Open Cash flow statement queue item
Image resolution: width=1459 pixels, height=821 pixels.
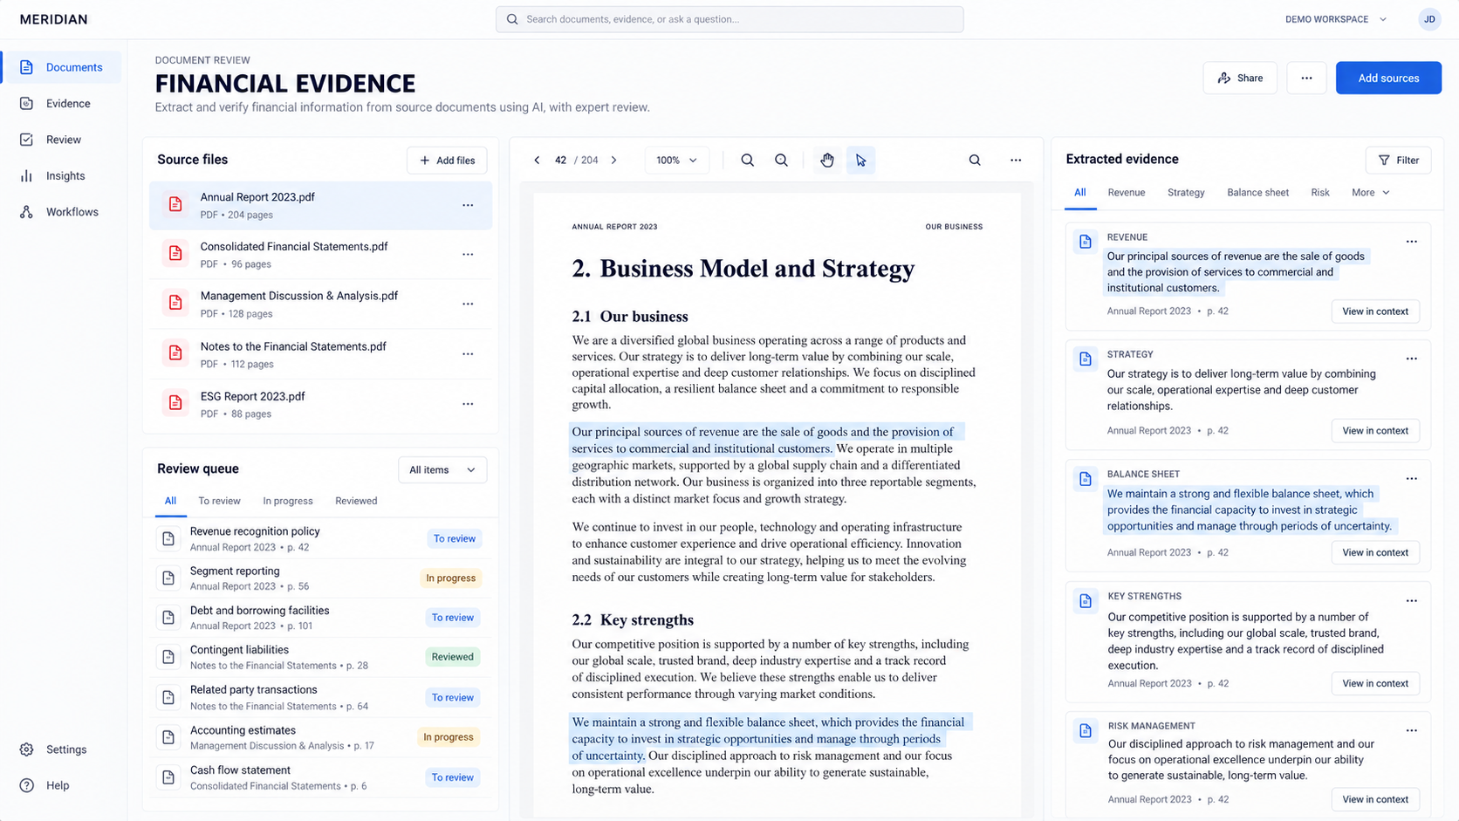(x=320, y=777)
